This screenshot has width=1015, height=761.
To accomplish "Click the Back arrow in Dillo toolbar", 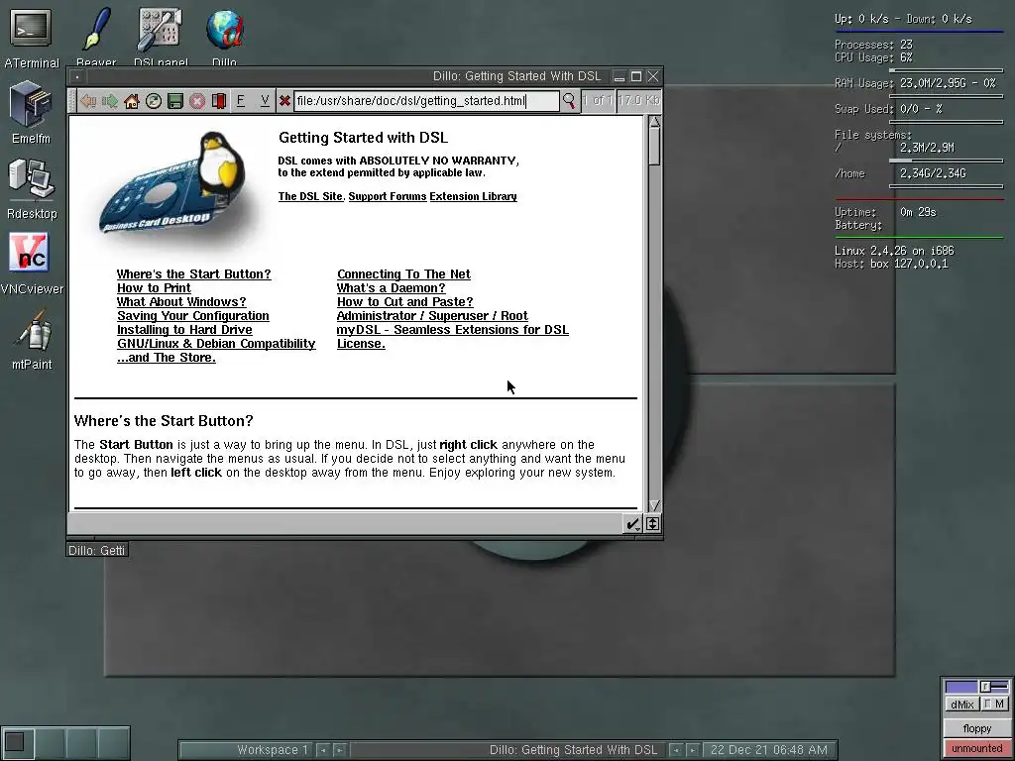I will 88,101.
